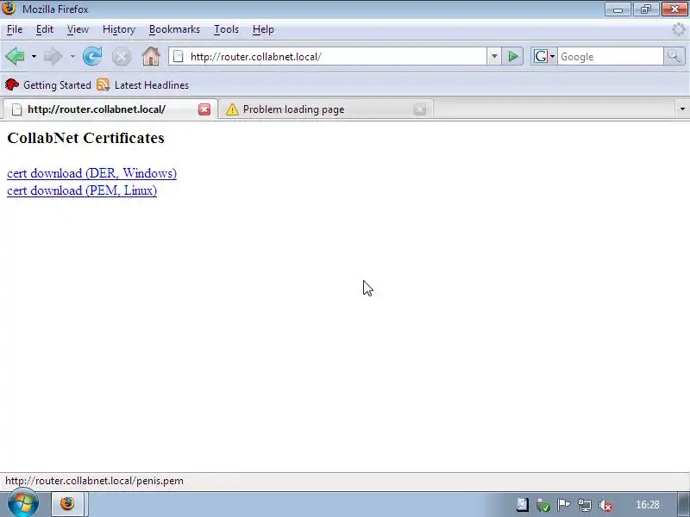Click inside the Google search box
This screenshot has height=517, width=690.
(611, 56)
